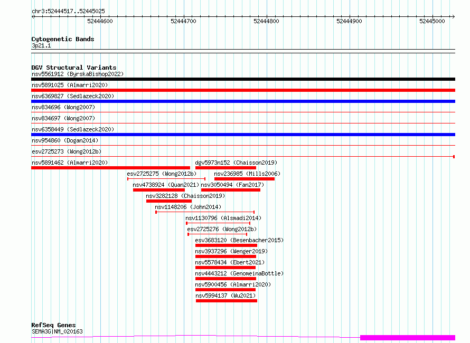Viewport: 470px width, 343px height.
Task: Open nsv236985 (Mills2006) label
Action: tap(247, 174)
